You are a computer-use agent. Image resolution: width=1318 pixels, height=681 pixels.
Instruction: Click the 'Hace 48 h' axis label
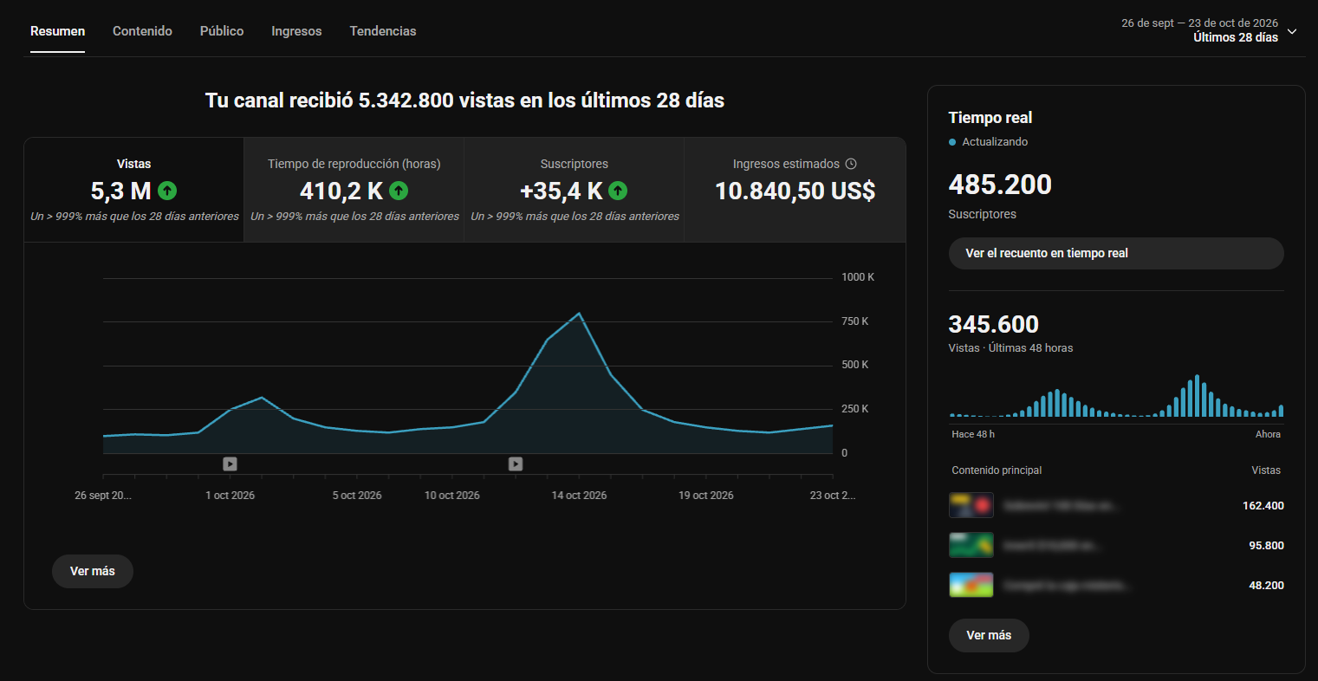pos(973,434)
